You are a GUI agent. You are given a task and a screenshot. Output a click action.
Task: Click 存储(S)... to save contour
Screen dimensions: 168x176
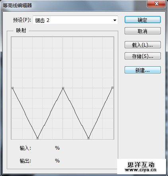[143, 56]
